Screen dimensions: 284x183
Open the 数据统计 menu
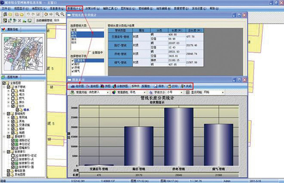pos(75,7)
